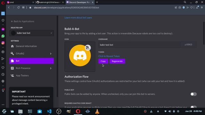This screenshot has height=115, width=205.
Task: Edit the bot username field
Action: click(x=140, y=45)
